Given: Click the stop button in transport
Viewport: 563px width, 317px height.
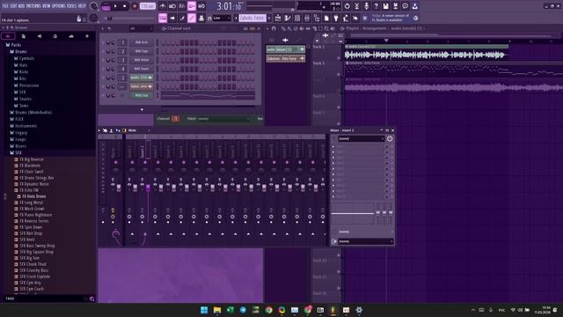Looking at the screenshot, I should point(125,6).
